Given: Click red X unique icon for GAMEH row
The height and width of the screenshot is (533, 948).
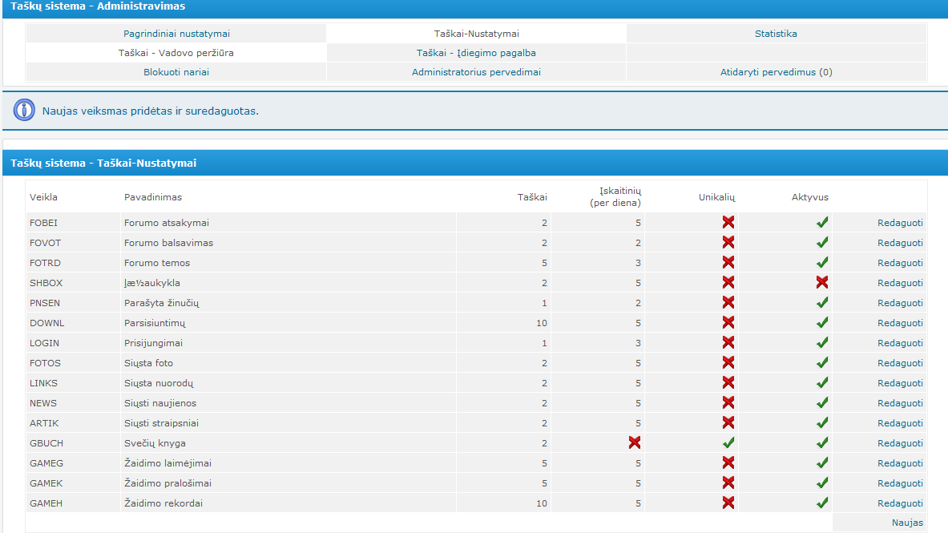Looking at the screenshot, I should tap(728, 503).
